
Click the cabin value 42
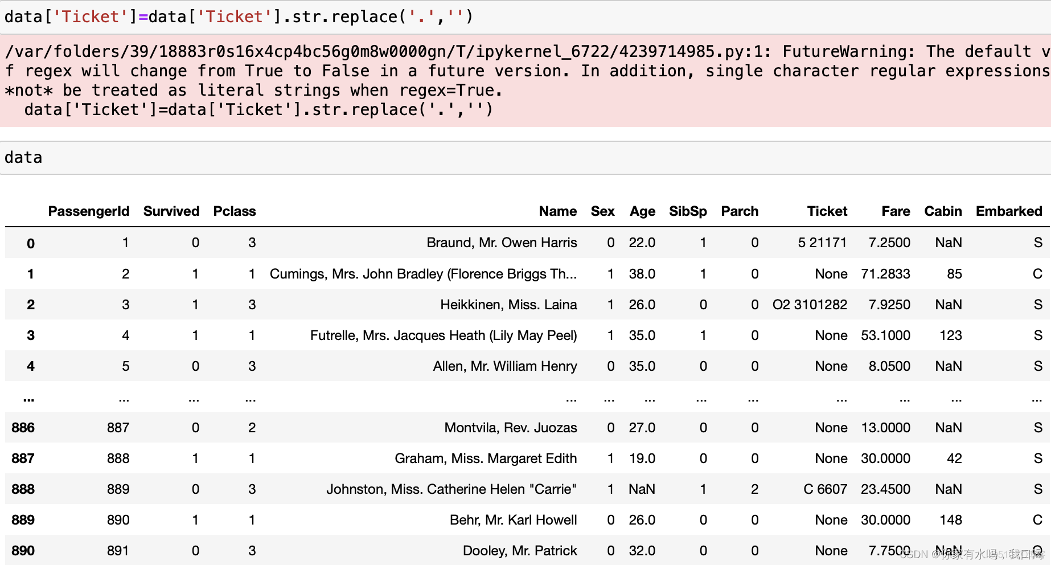(954, 458)
